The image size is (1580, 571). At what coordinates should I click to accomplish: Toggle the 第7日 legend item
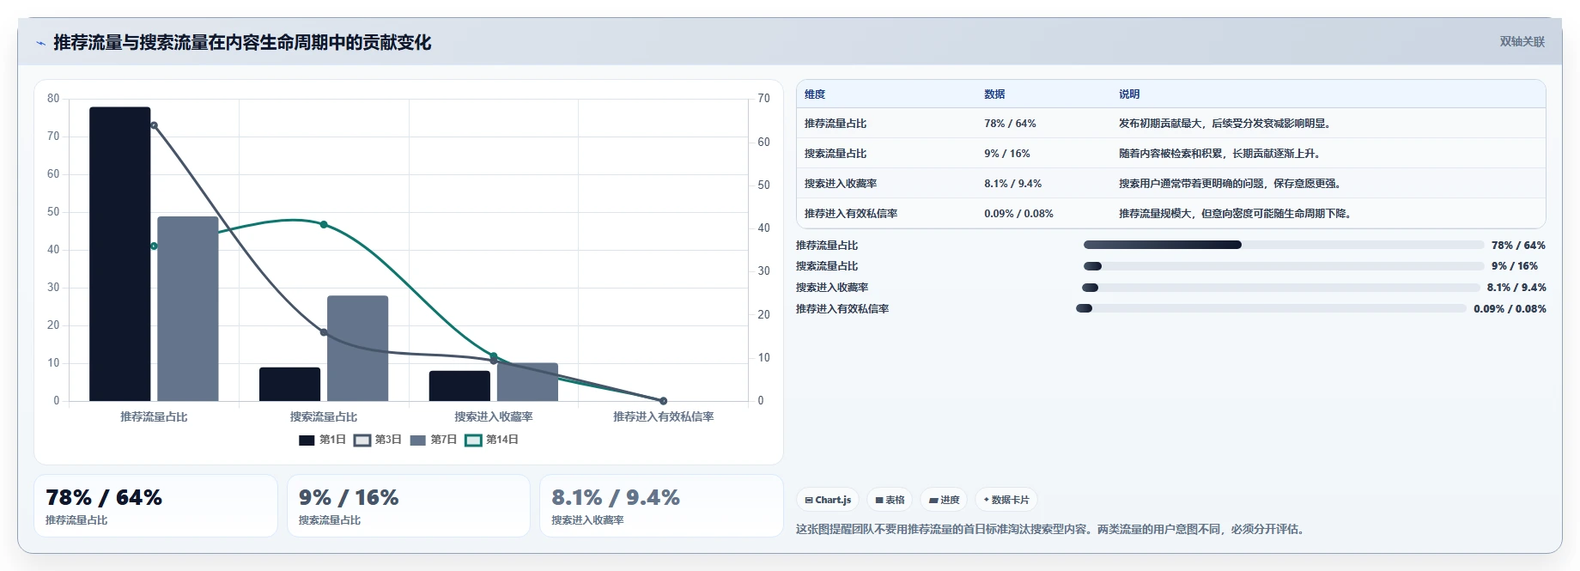click(x=434, y=440)
